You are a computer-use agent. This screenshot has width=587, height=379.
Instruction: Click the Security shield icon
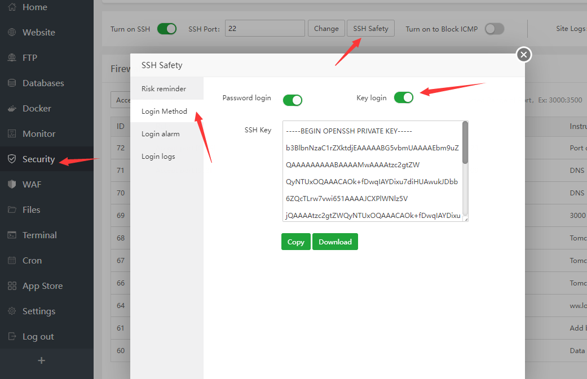[12, 159]
